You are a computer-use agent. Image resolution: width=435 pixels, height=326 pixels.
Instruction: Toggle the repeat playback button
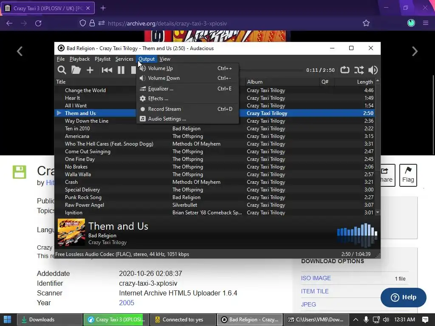pyautogui.click(x=345, y=70)
